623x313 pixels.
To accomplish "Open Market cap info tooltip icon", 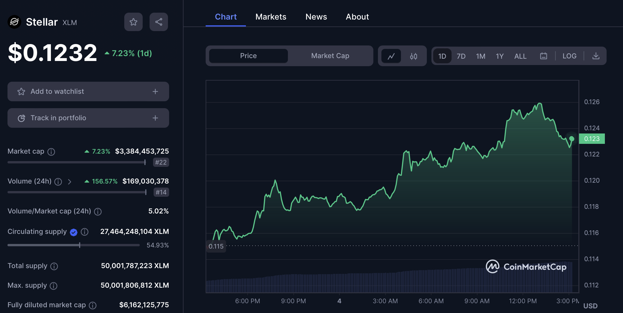I will (51, 152).
